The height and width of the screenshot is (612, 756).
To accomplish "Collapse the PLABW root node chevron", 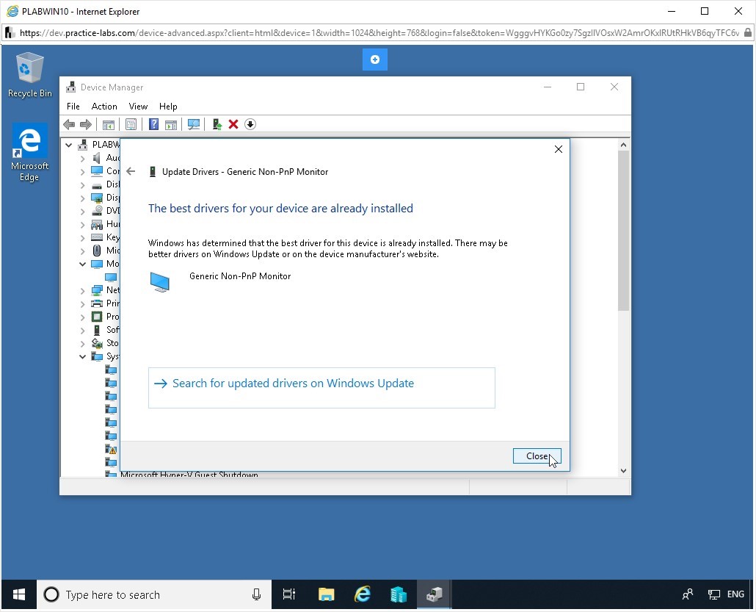I will 68,144.
